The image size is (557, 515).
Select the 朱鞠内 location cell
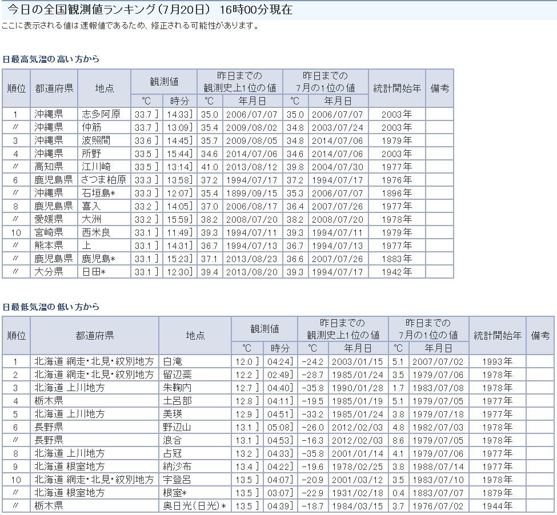(177, 388)
